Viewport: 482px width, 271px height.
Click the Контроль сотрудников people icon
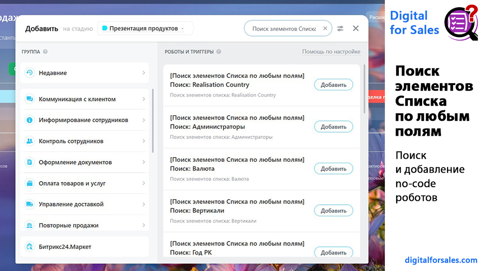pos(29,141)
